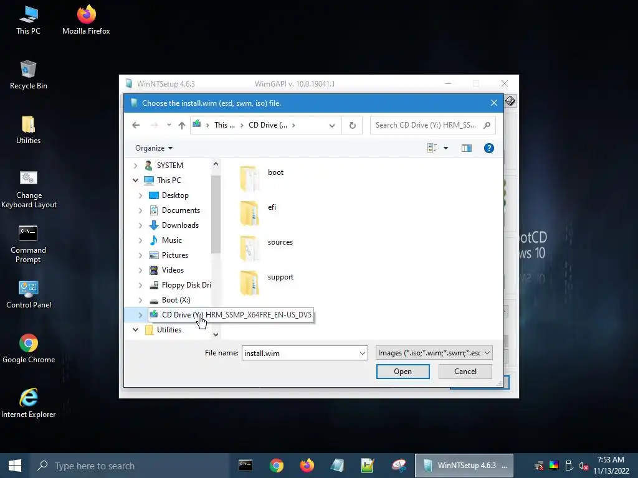Open Command Prompt from taskbar
Screen dimensions: 638x478
pos(245,466)
